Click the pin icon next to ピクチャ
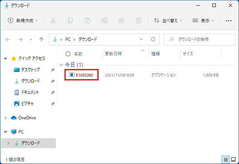The image size is (239, 164). 53,104
